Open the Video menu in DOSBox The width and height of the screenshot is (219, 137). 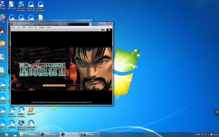pyautogui.click(x=24, y=27)
